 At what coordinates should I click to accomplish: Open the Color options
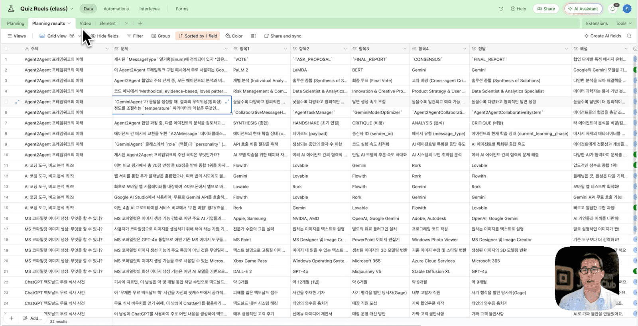(x=234, y=36)
